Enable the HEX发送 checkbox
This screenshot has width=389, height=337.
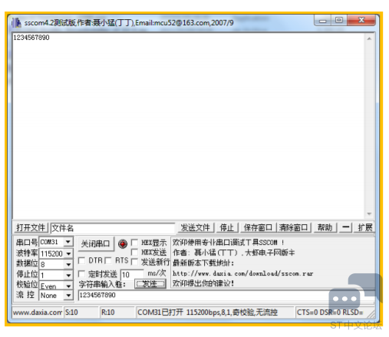(x=134, y=252)
